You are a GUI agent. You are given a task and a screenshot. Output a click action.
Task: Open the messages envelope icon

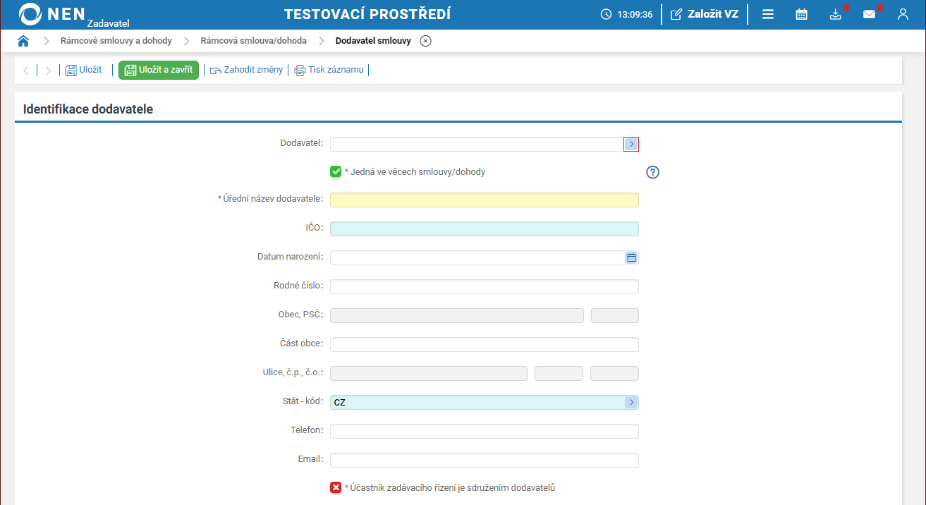click(869, 14)
